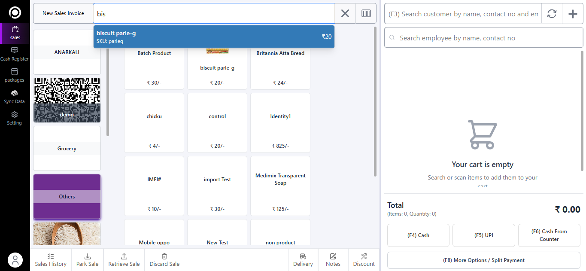The image size is (586, 271).
Task: Click Discard Sale trash button
Action: point(164,260)
